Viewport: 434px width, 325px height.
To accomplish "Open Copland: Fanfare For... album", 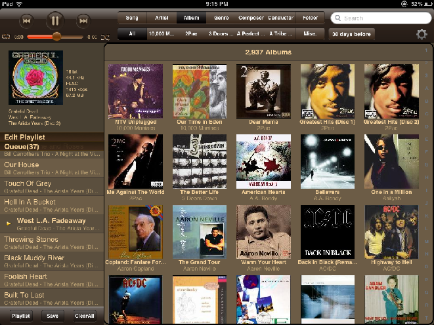I will pyautogui.click(x=135, y=232).
